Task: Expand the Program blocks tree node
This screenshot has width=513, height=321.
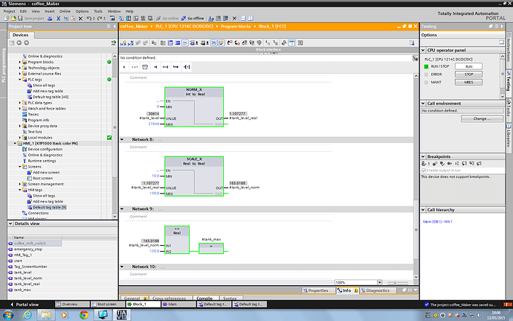Action: point(19,62)
